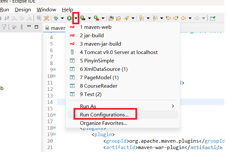This screenshot has width=227, height=152.
Task: Collapse the code fold at line 16
Action: coord(54,115)
